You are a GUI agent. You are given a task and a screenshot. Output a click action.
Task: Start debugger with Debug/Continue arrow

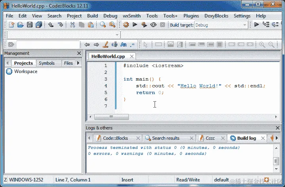tap(256, 24)
